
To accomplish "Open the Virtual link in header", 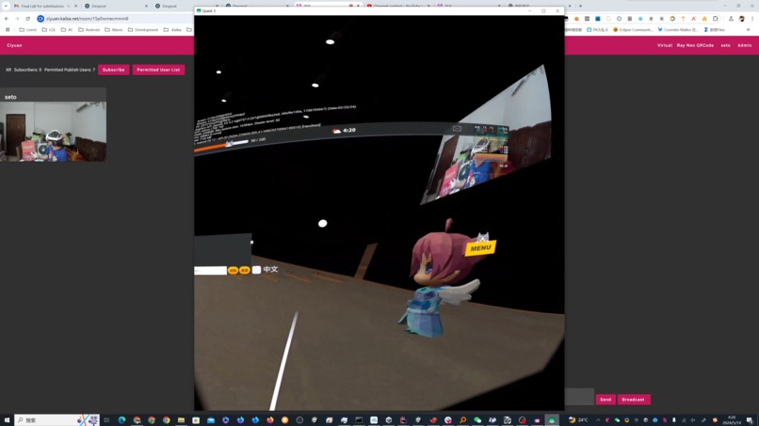I will coord(664,45).
